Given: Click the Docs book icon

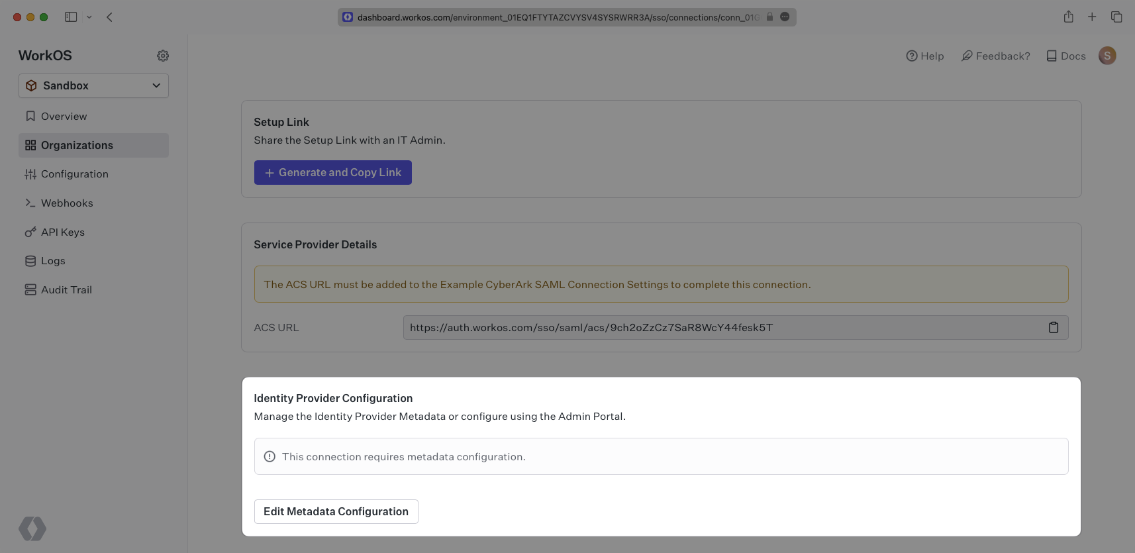Looking at the screenshot, I should coord(1052,56).
